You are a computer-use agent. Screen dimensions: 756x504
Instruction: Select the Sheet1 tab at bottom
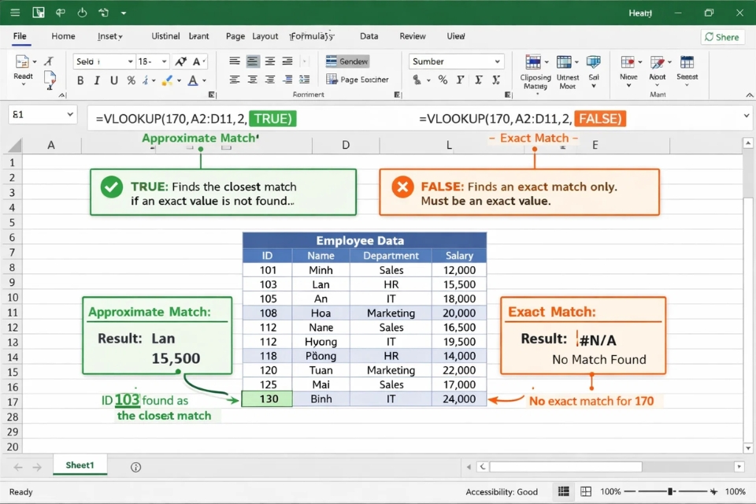(x=80, y=465)
